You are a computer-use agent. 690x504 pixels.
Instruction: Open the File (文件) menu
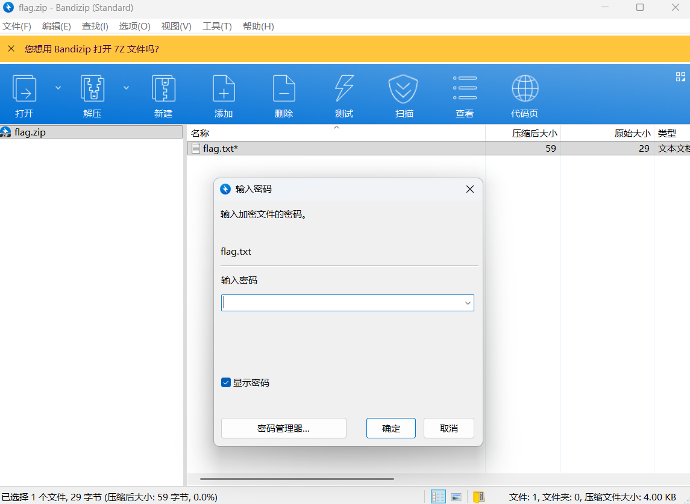(x=17, y=26)
